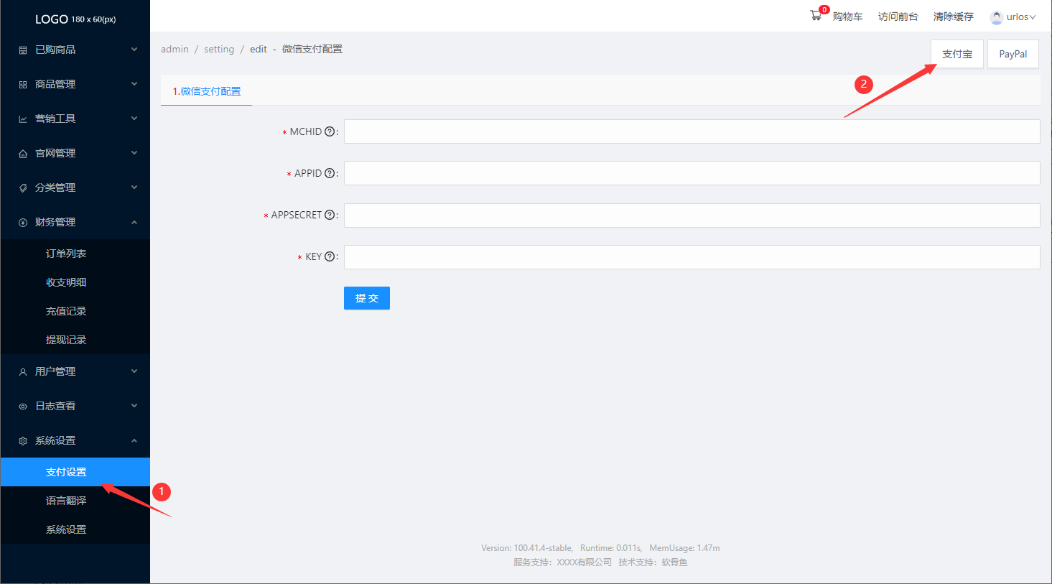Click the APPID help question icon
This screenshot has width=1052, height=584.
(x=330, y=173)
